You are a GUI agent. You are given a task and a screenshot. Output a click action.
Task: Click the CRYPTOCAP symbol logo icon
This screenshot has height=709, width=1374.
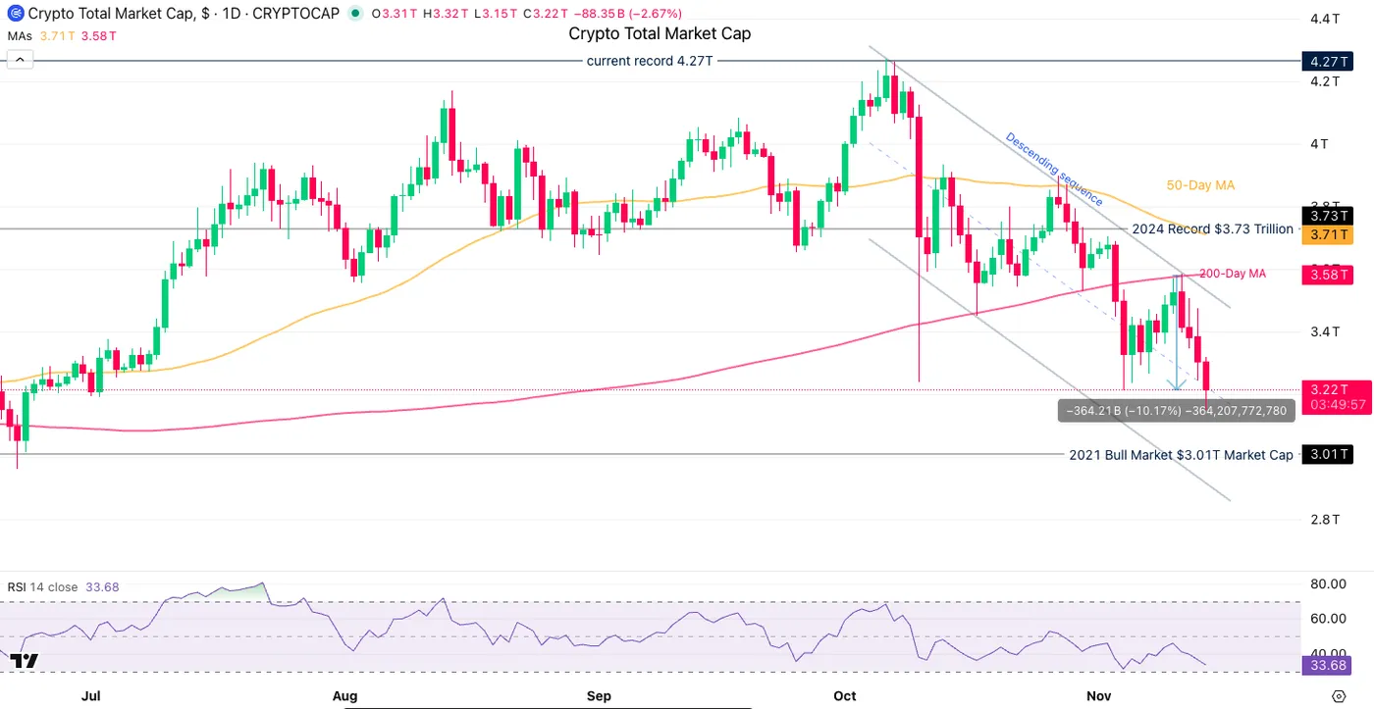coord(14,14)
